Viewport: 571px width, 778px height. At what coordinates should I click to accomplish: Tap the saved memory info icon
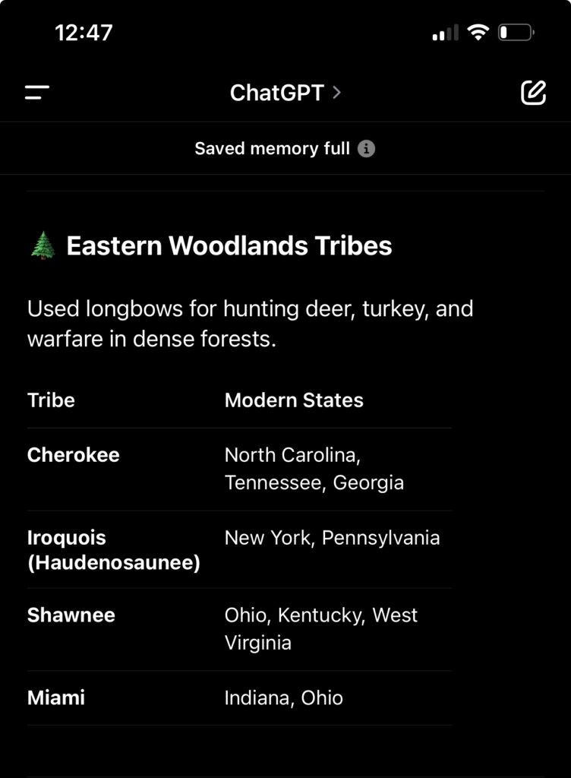click(366, 149)
